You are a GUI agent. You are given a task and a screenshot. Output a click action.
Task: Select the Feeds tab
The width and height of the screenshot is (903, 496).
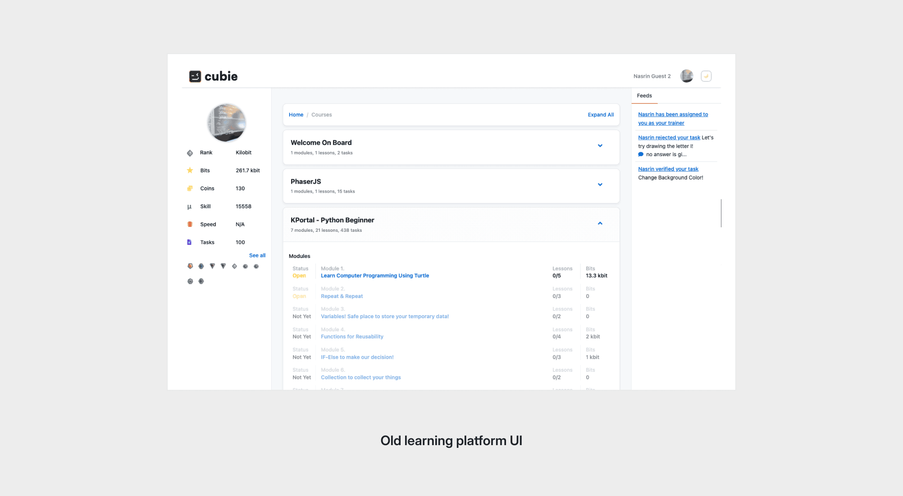(x=644, y=96)
